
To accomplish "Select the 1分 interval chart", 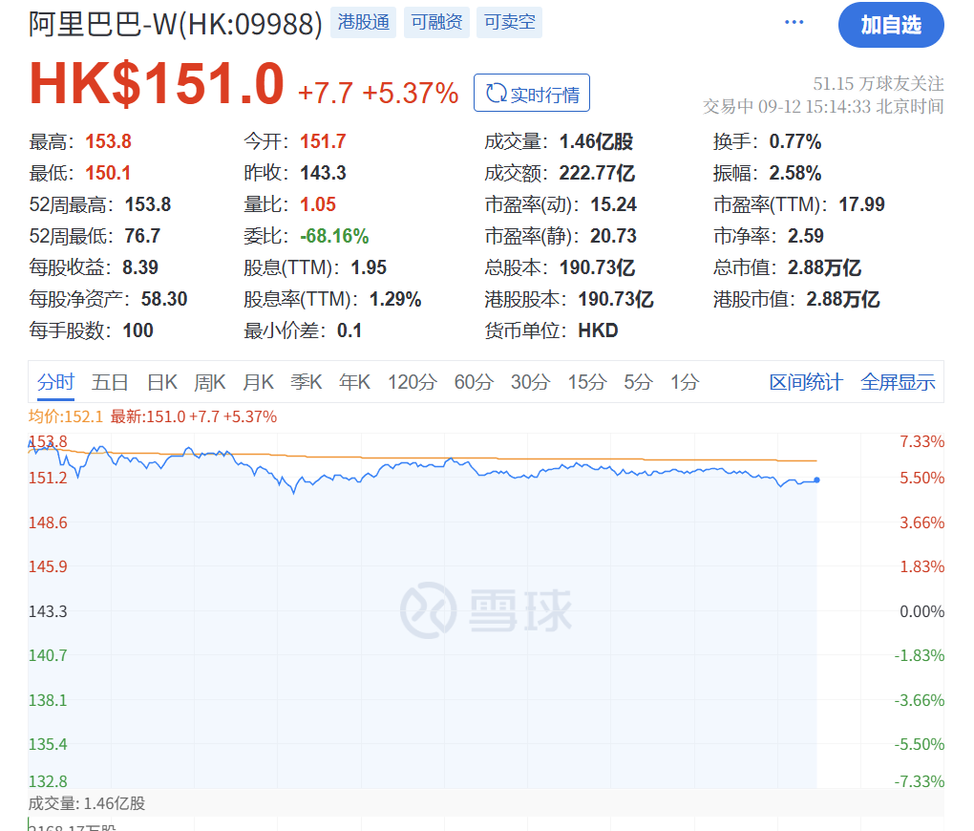I will tap(684, 382).
